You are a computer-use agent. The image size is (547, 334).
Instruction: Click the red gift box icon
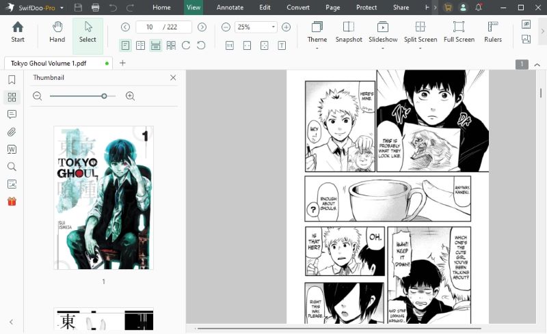coord(12,201)
